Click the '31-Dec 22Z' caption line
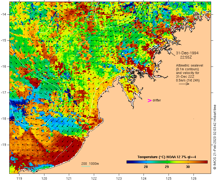Image resolution: width=218 pixels, height=181 pixels. click(185, 77)
